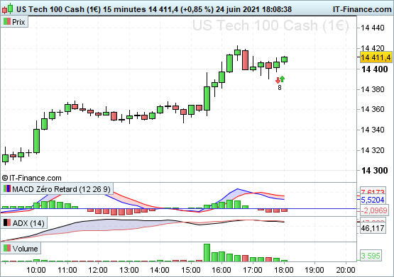Click the ©IT-Finance.com copyright text
This screenshot has width=394, height=277.
coord(32,178)
